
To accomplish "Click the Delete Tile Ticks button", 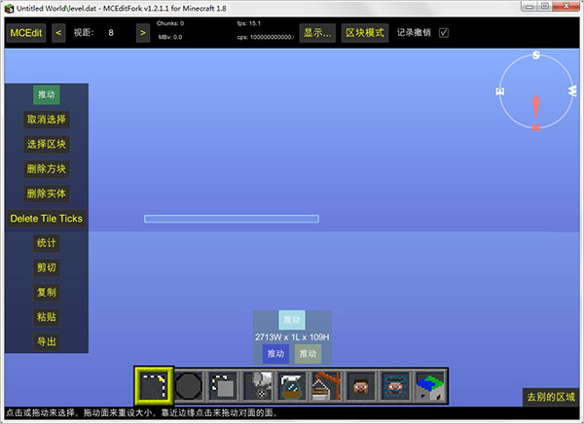I will 47,219.
